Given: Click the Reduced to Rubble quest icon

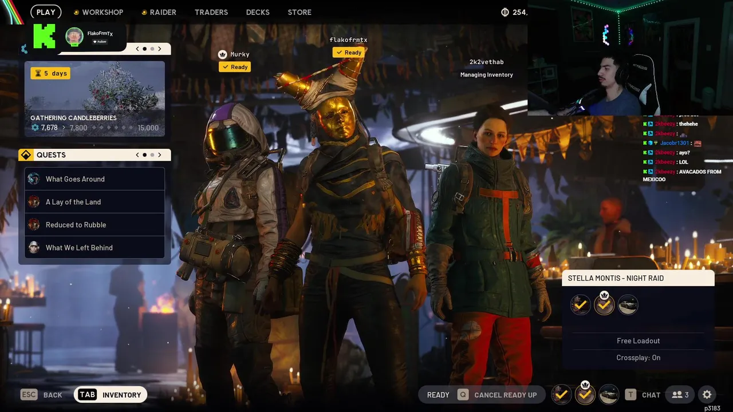Looking at the screenshot, I should click(x=34, y=224).
